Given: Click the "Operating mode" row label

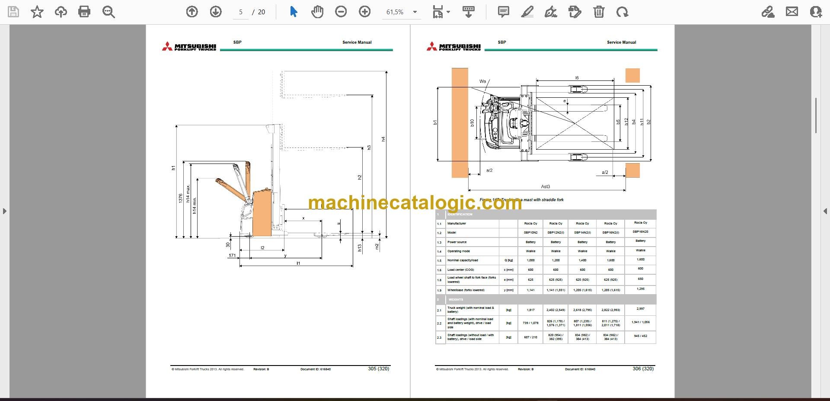Looking at the screenshot, I should pyautogui.click(x=459, y=251).
